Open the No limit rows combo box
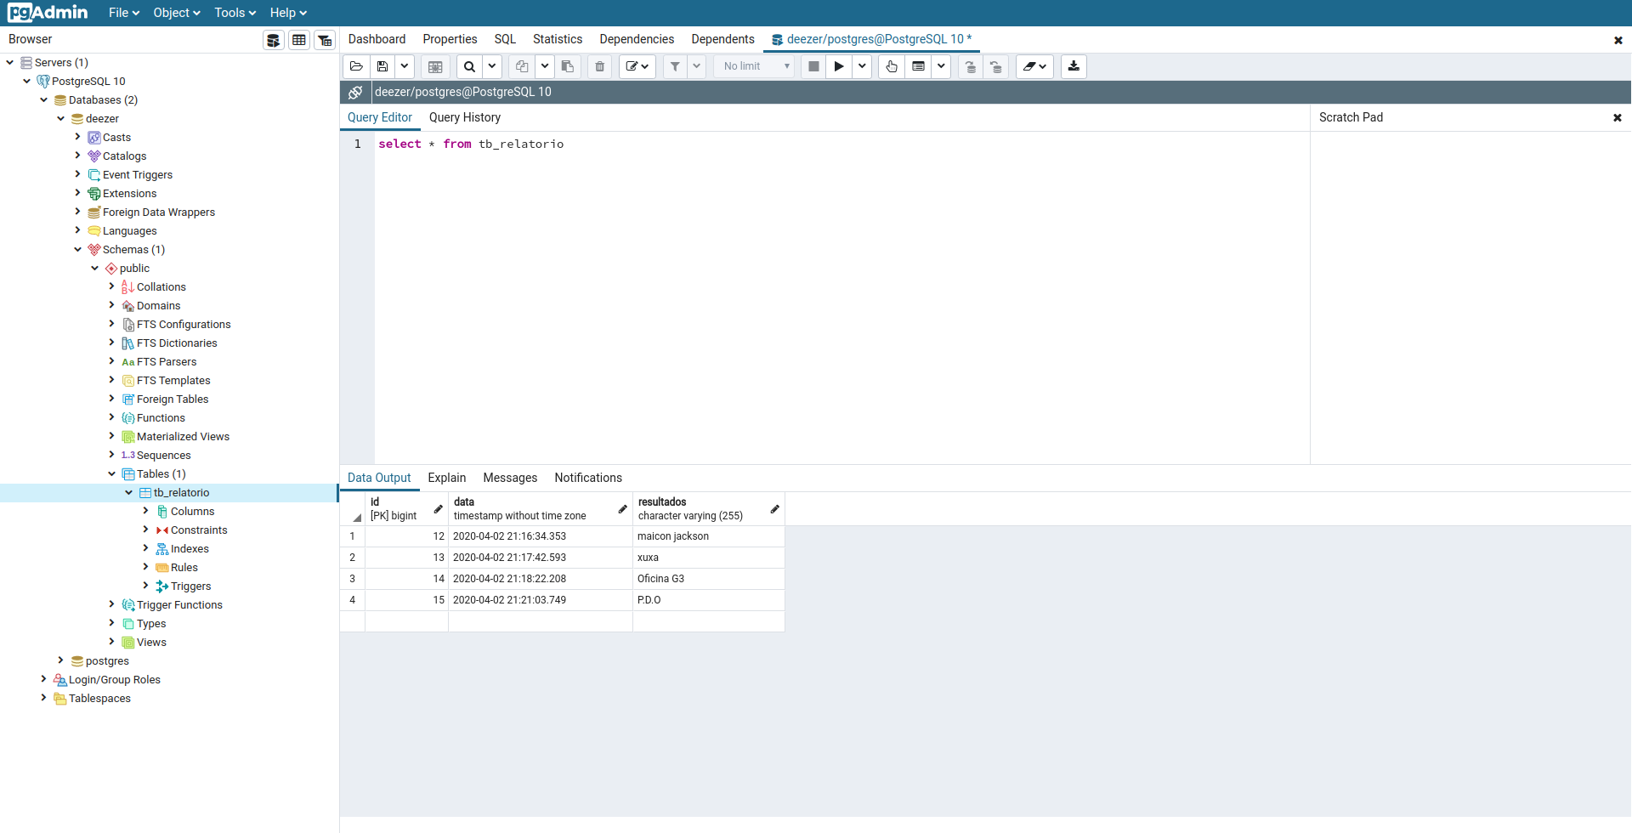1632x833 pixels. tap(755, 66)
